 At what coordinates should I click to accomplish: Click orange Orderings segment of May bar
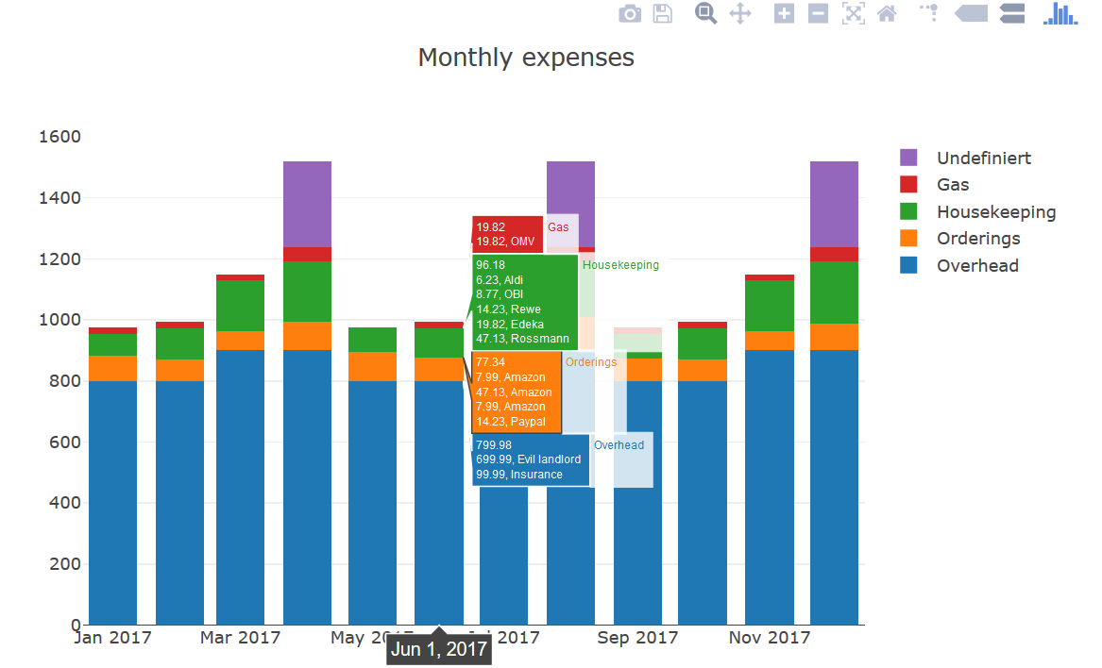coord(372,367)
